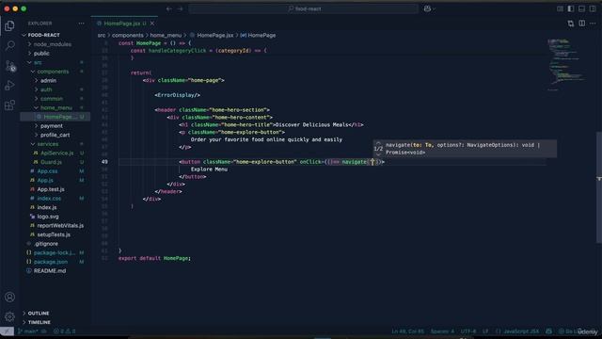This screenshot has height=339, width=602.
Task: Open the Explorer view in activity bar
Action: (9, 25)
